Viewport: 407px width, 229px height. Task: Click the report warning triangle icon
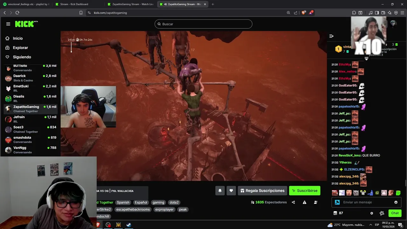305,202
